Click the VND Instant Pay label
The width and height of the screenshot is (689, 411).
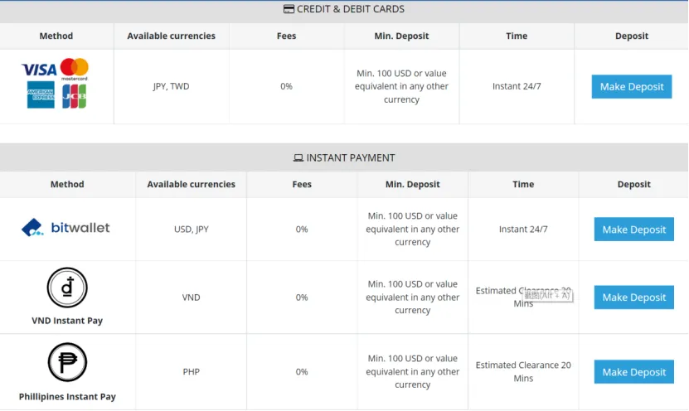coord(67,321)
